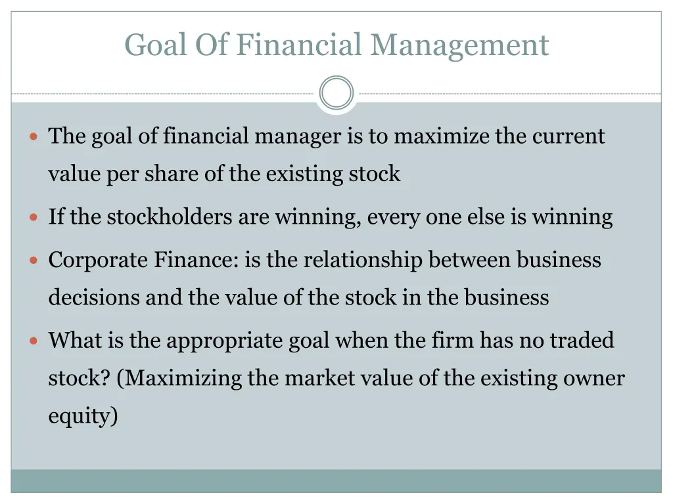Click the word "equity)" on the last line
This screenshot has width=673, height=504.
(83, 416)
